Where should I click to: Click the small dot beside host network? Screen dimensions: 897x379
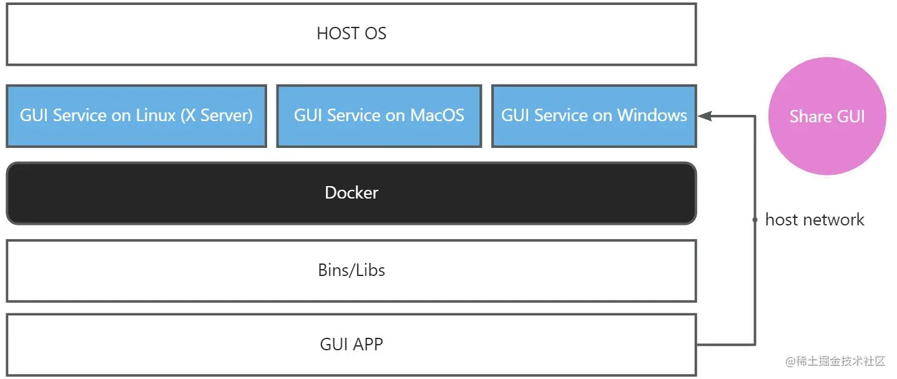[x=755, y=220]
